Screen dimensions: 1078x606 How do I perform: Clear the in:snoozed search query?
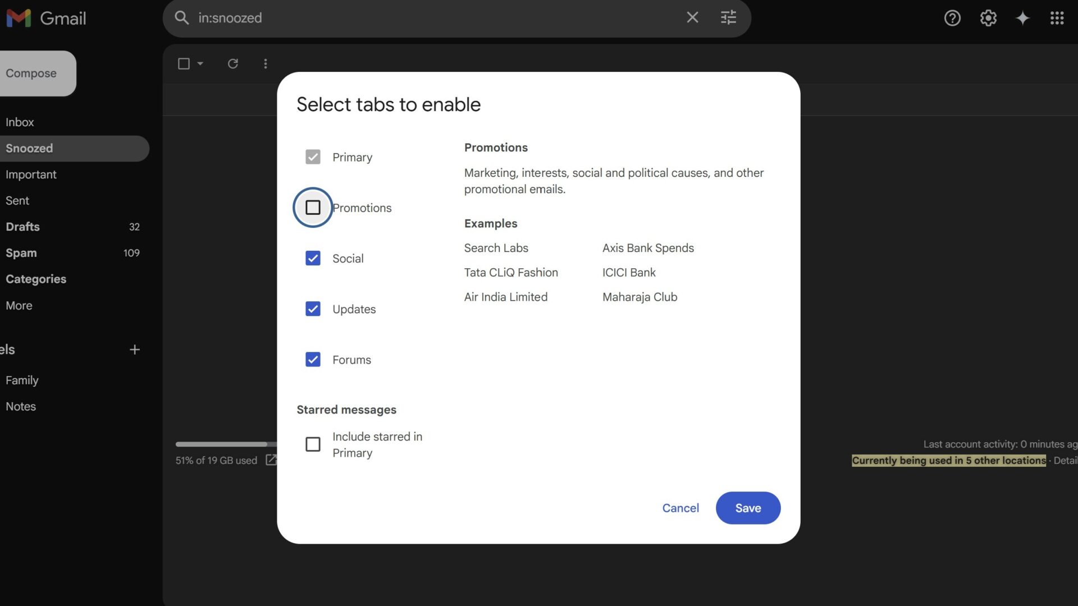coord(692,17)
